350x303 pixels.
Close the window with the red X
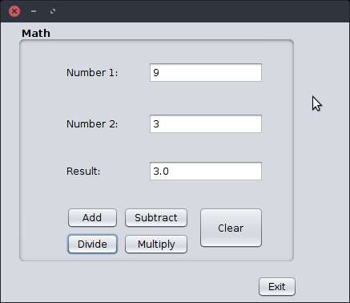(x=14, y=11)
